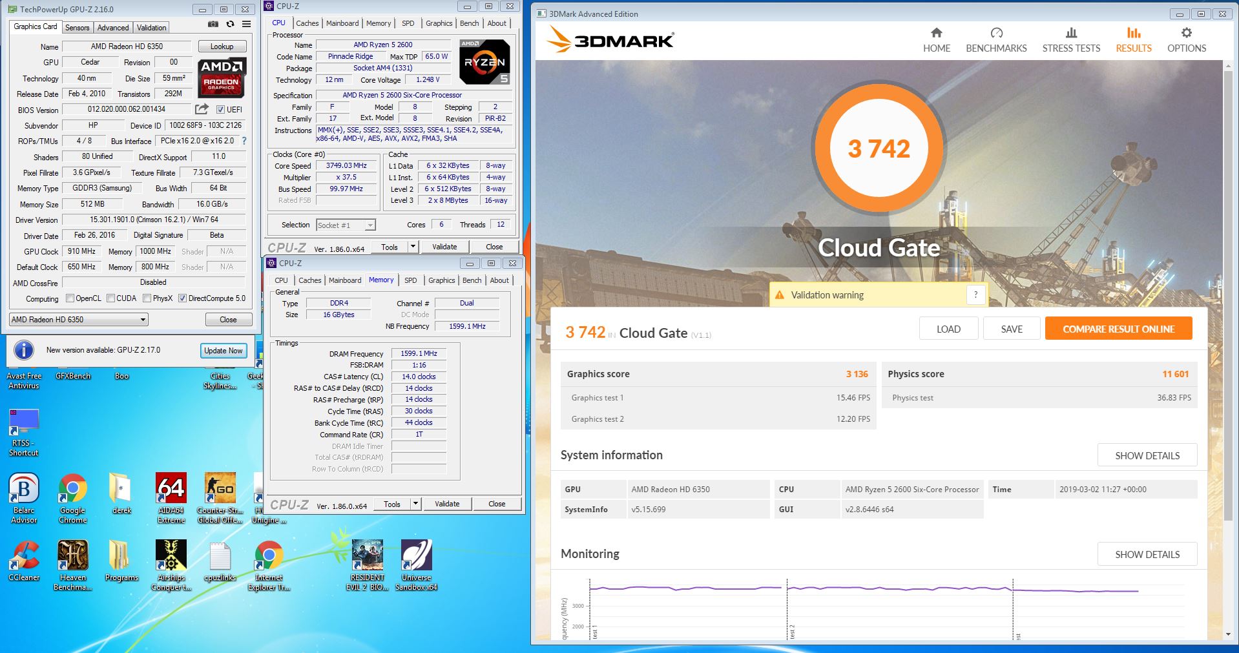Click the BIOS export share icon

coord(202,109)
